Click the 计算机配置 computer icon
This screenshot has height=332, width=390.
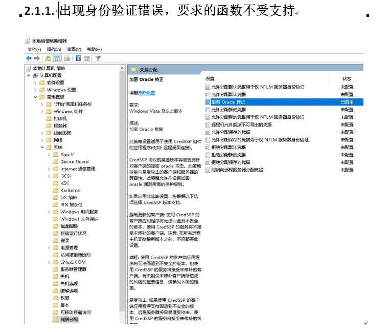point(36,75)
